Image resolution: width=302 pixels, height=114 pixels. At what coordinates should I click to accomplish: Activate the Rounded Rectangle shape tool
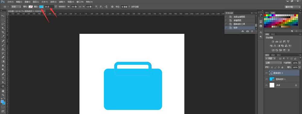(3, 86)
